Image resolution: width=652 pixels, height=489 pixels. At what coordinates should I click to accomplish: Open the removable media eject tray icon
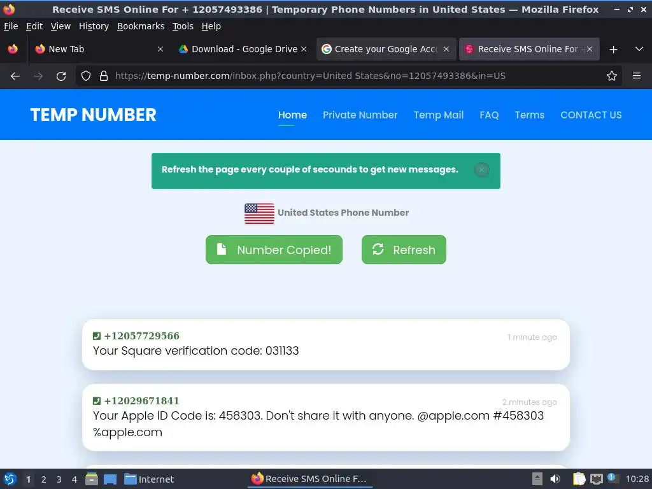[x=537, y=479]
